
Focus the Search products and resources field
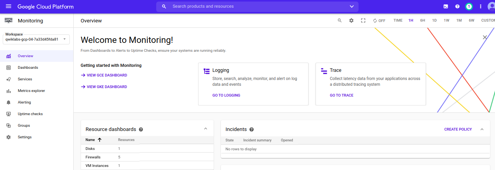coord(258,7)
